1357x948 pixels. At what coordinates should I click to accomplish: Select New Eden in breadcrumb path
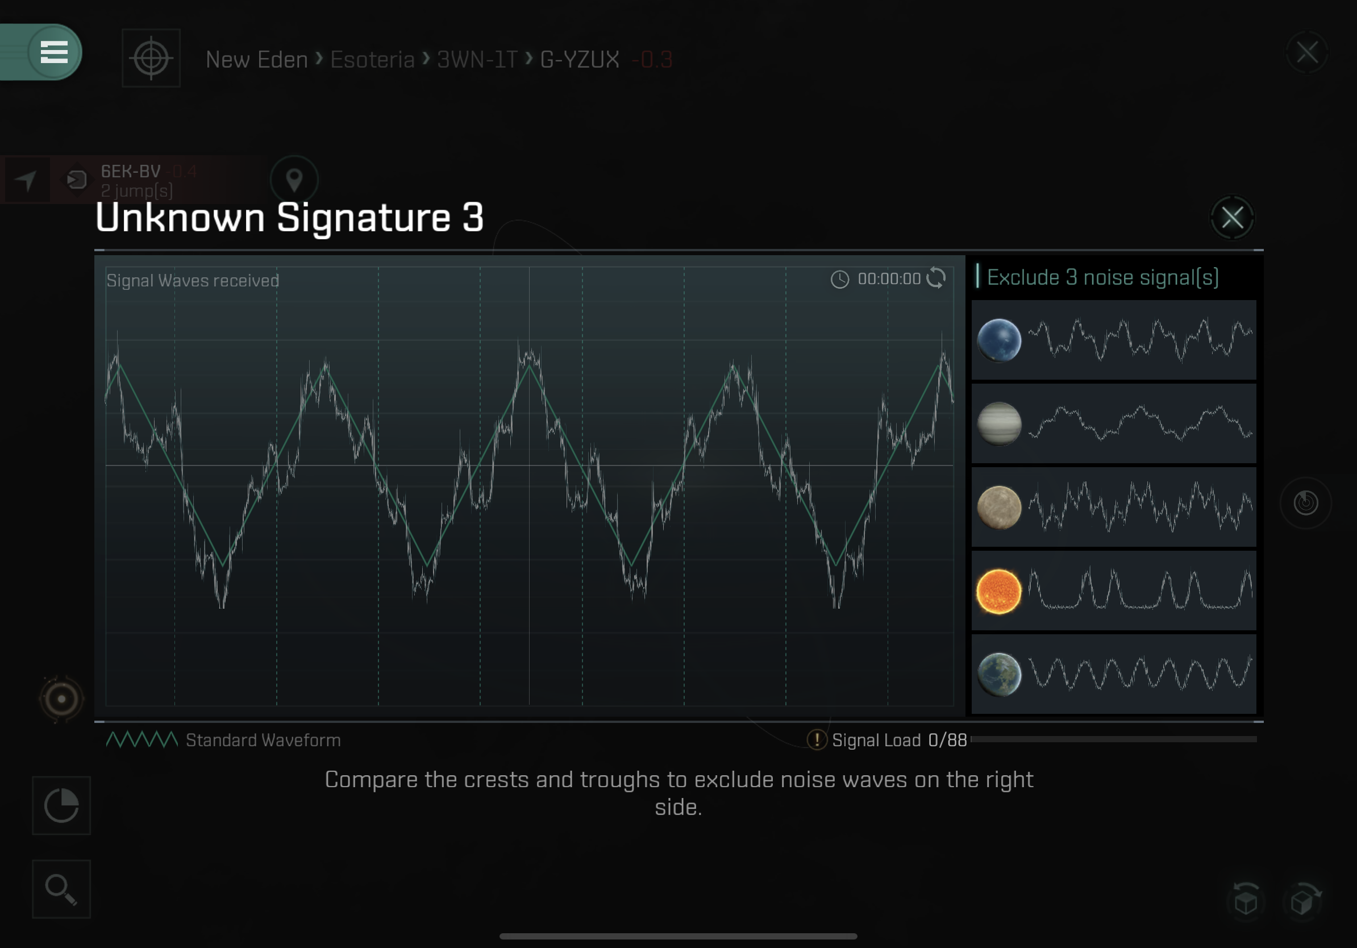[x=256, y=60]
